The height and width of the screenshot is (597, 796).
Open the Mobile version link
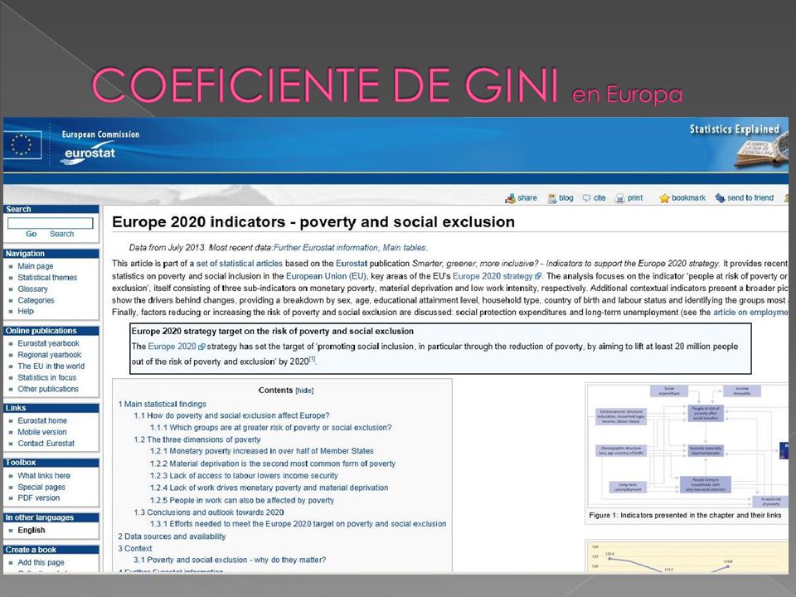42,432
